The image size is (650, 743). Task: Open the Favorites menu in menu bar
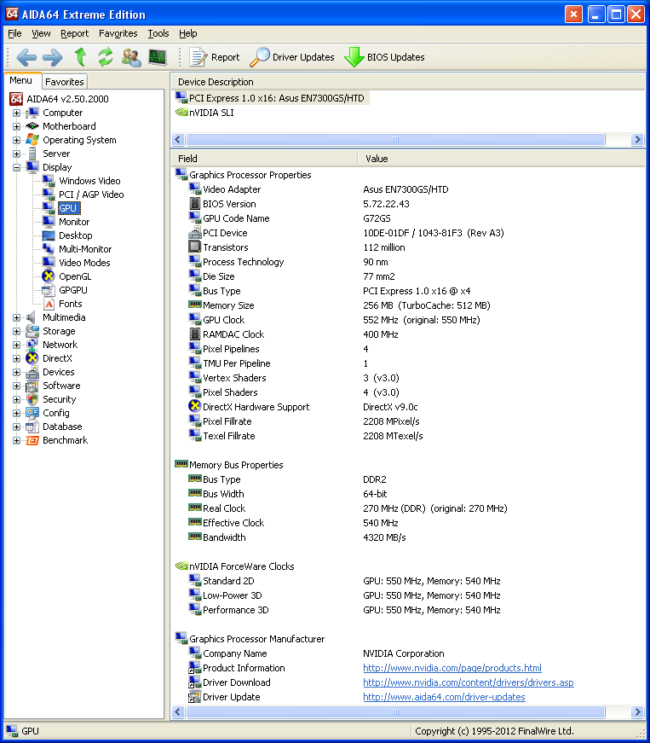[118, 33]
